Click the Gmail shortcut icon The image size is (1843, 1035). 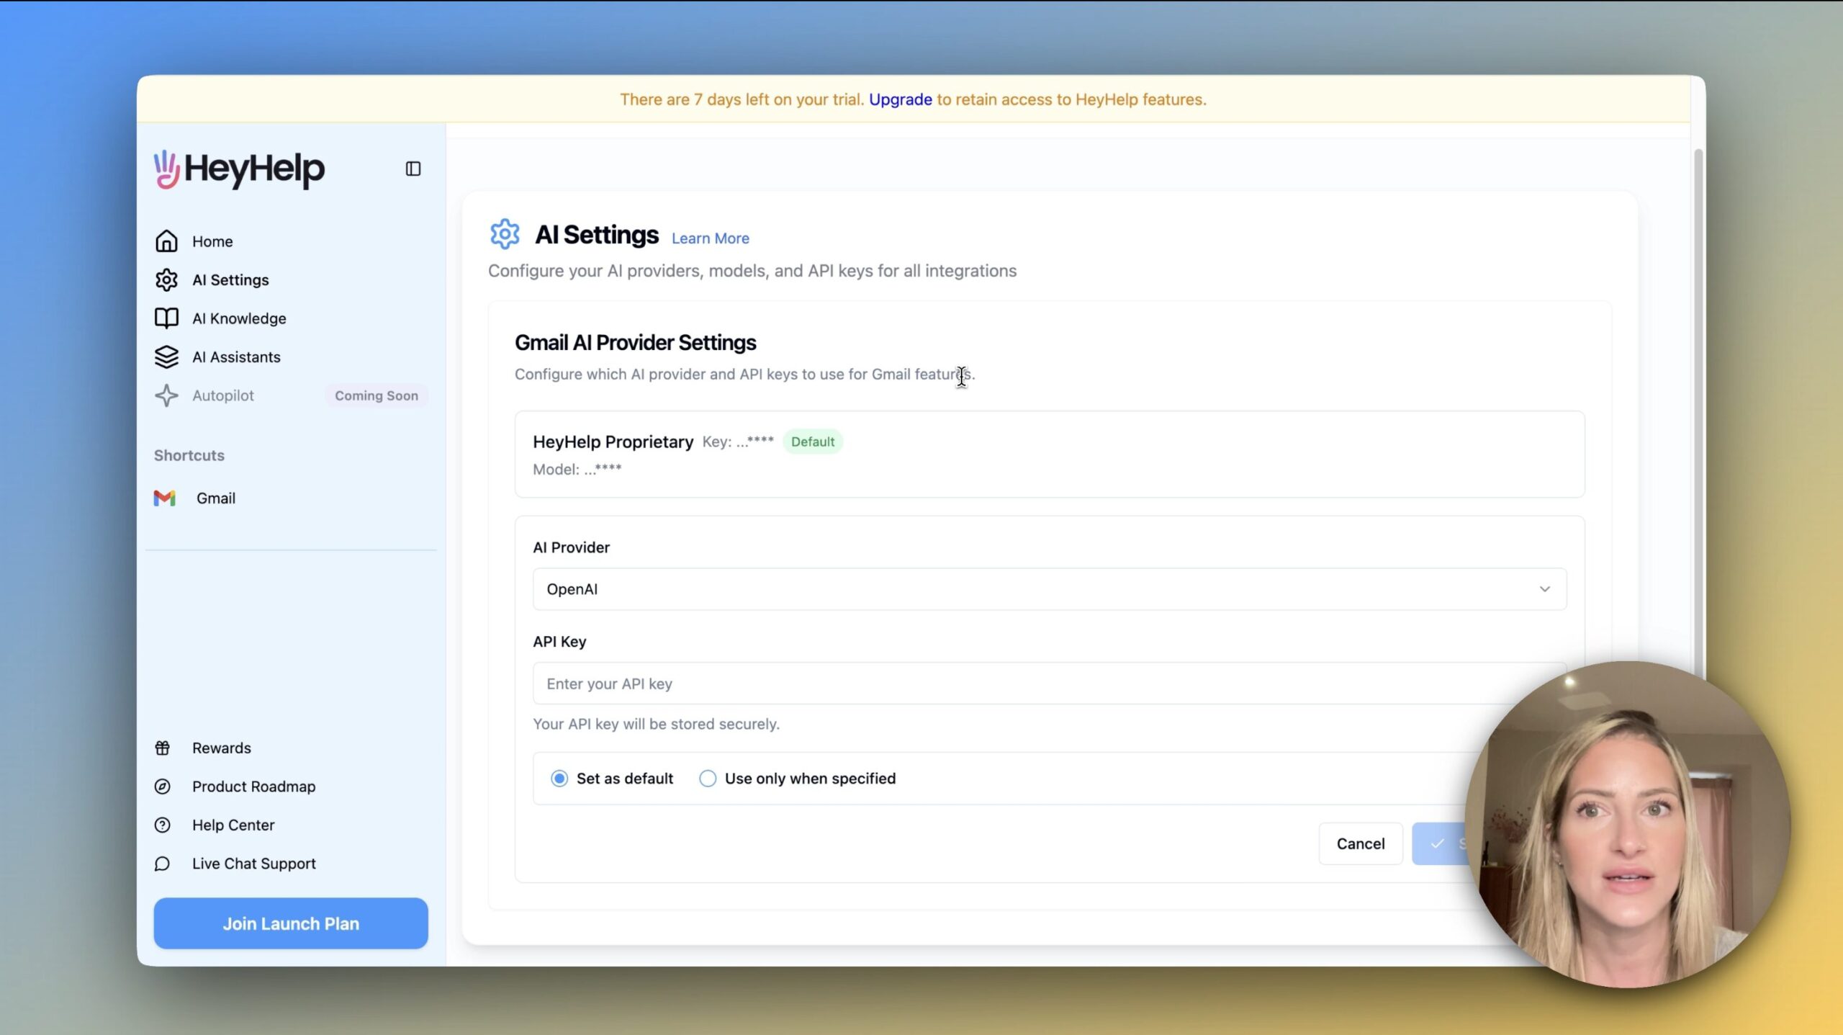click(x=165, y=498)
